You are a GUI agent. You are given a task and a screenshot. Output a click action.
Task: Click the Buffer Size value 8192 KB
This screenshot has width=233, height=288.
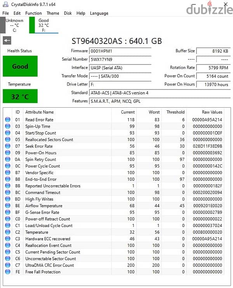point(213,51)
